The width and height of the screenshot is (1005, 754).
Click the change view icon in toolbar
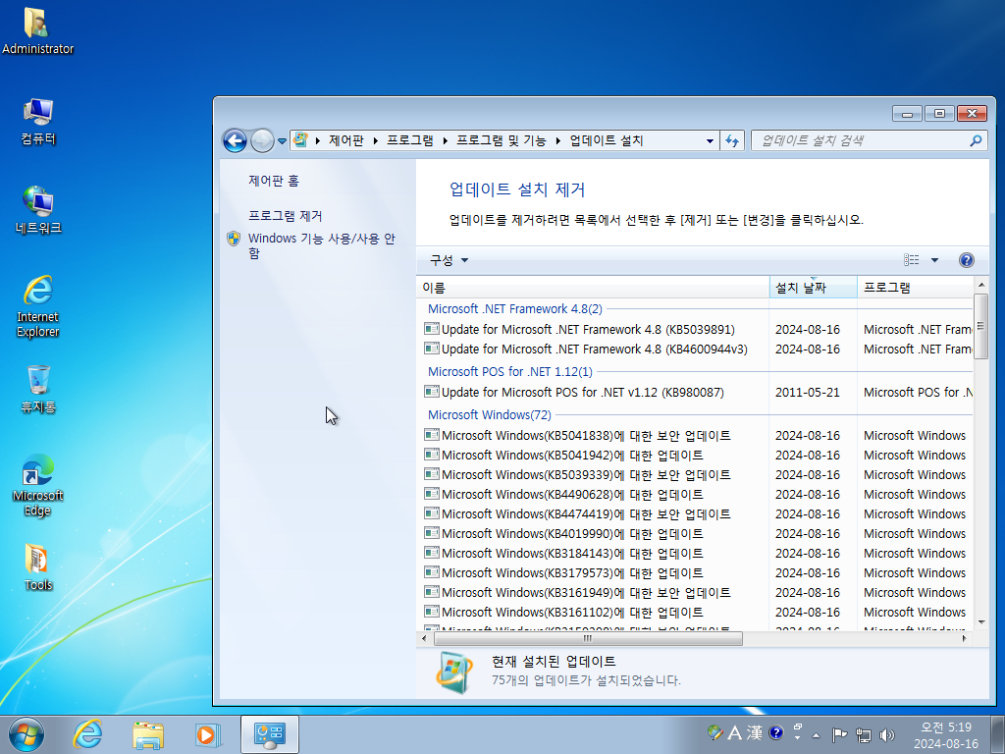click(912, 259)
